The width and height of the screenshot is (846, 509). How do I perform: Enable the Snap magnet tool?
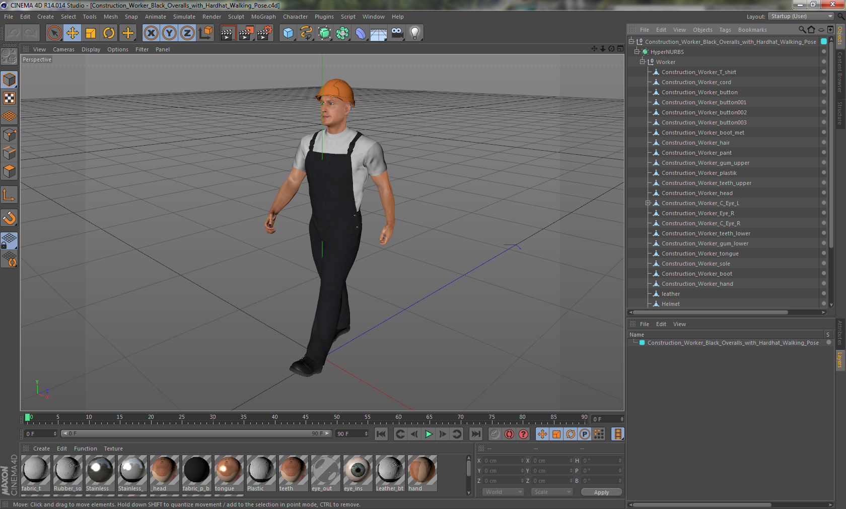(x=9, y=219)
